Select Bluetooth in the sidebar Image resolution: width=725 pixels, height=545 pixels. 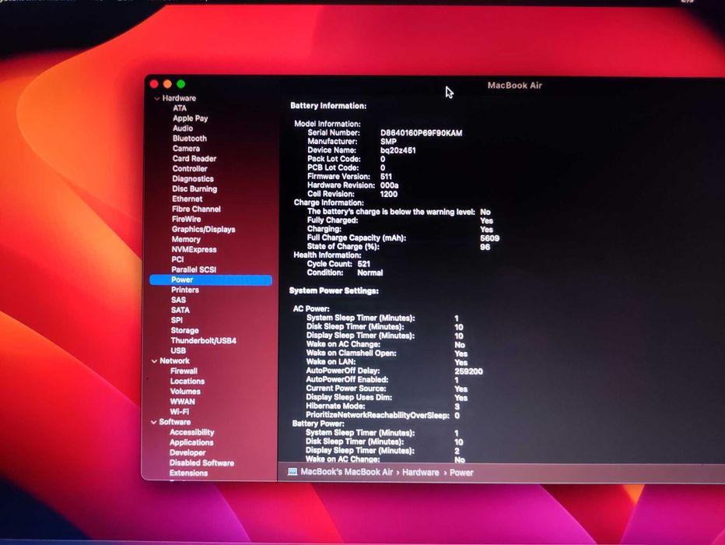pyautogui.click(x=190, y=139)
